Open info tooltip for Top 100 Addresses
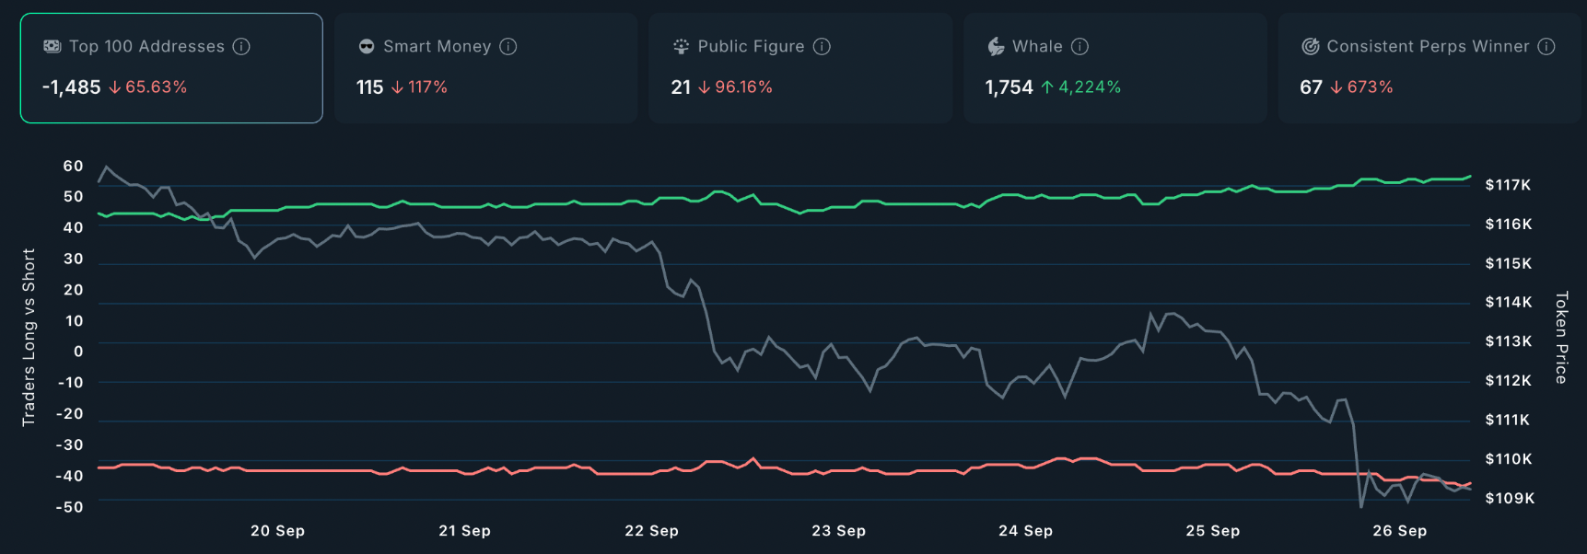 (x=241, y=46)
